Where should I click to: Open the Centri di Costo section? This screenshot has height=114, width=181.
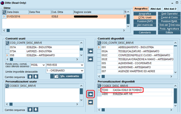pyautogui.click(x=169, y=18)
